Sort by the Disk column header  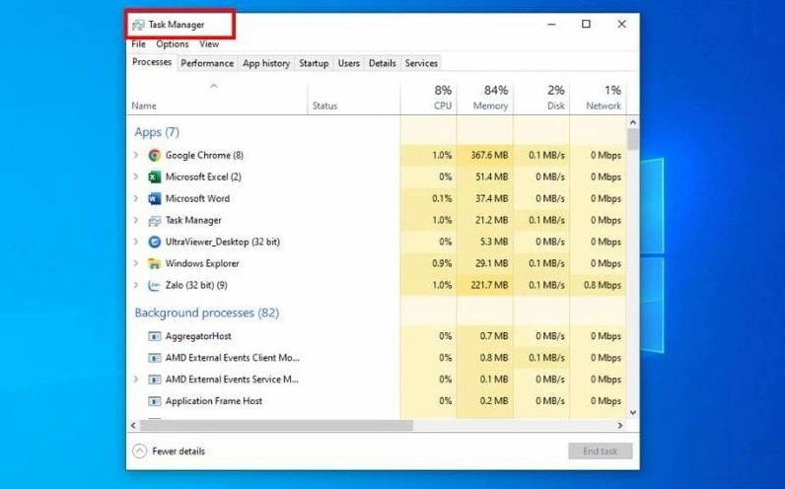pyautogui.click(x=541, y=99)
